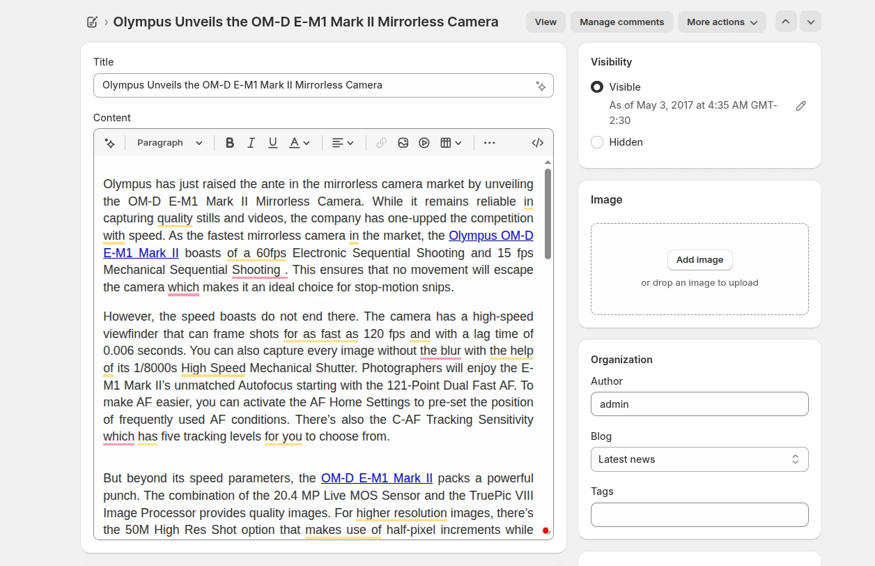Click the underlined phrase 'for as fast as'

[x=321, y=334]
